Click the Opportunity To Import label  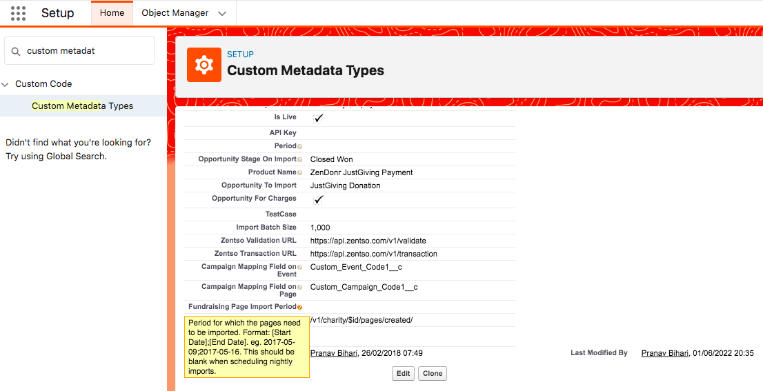tap(259, 186)
